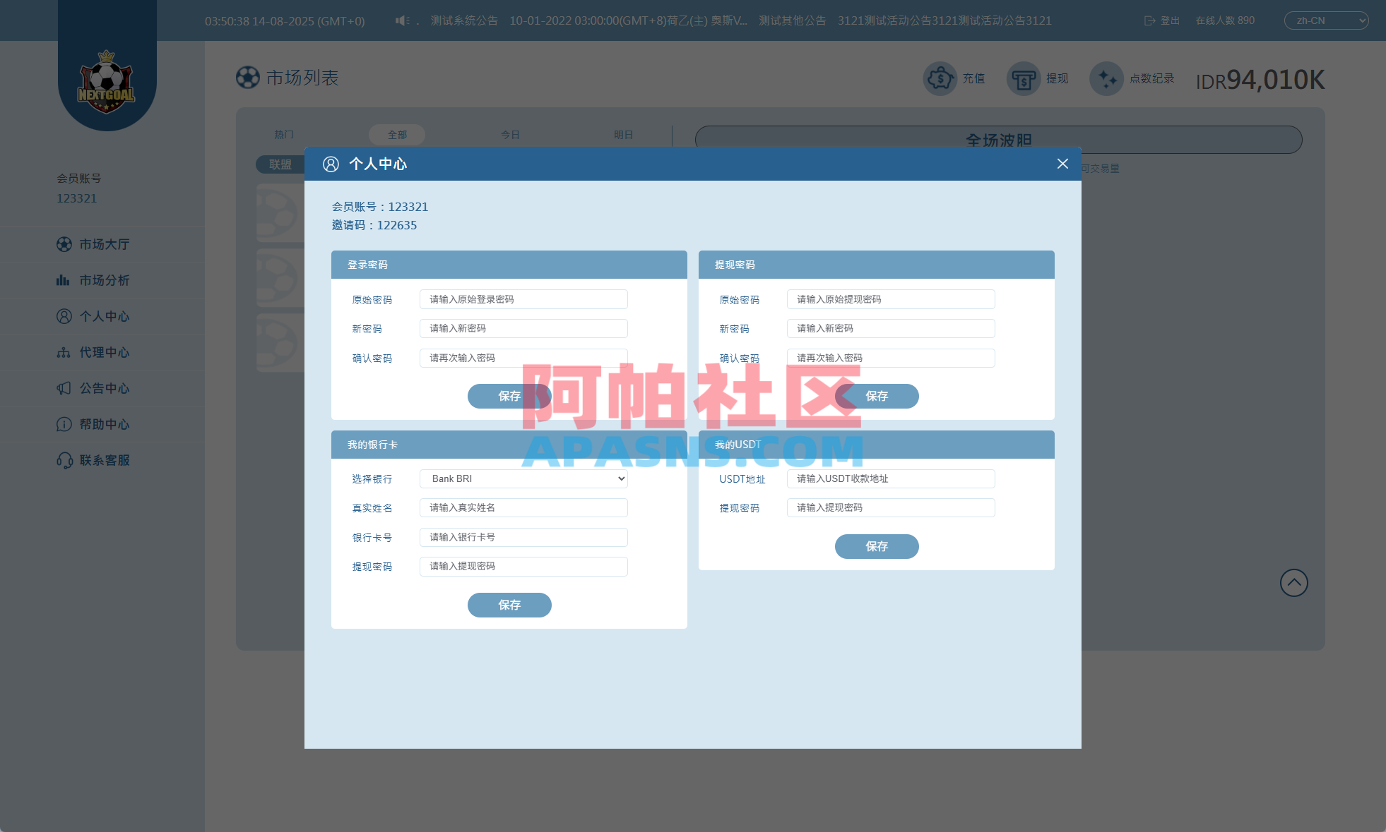Viewport: 1386px width, 832px height.
Task: Open the 帮助中心 help center
Action: pyautogui.click(x=103, y=424)
